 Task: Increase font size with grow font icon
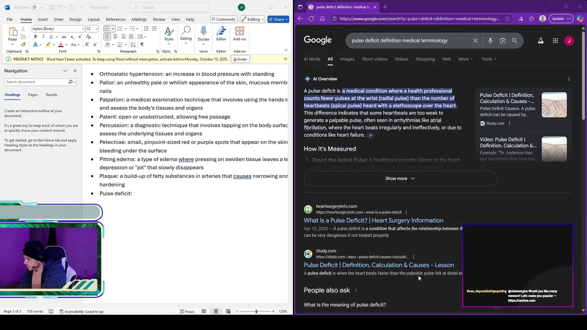[x=87, y=44]
